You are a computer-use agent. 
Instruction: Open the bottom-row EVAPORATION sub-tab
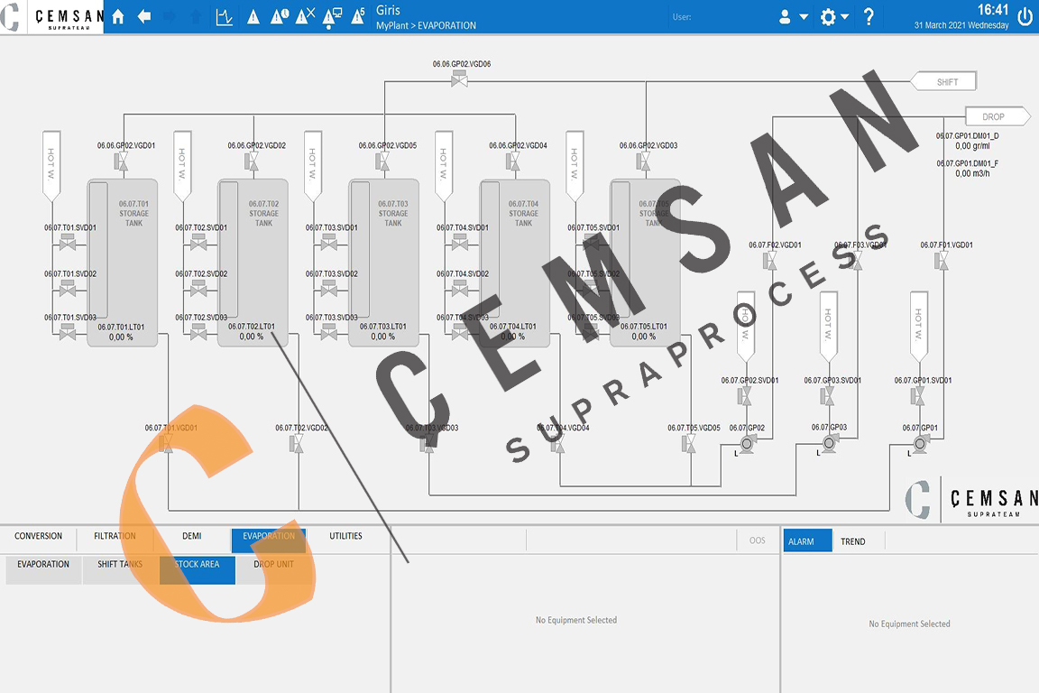pos(43,569)
